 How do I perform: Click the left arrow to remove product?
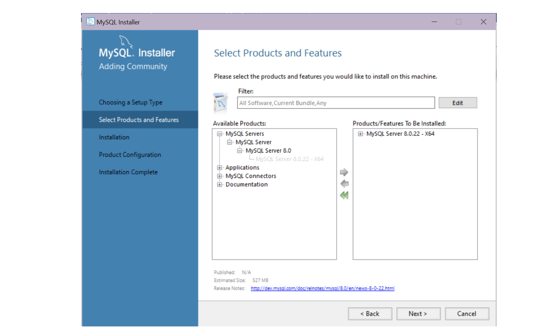pos(344,184)
